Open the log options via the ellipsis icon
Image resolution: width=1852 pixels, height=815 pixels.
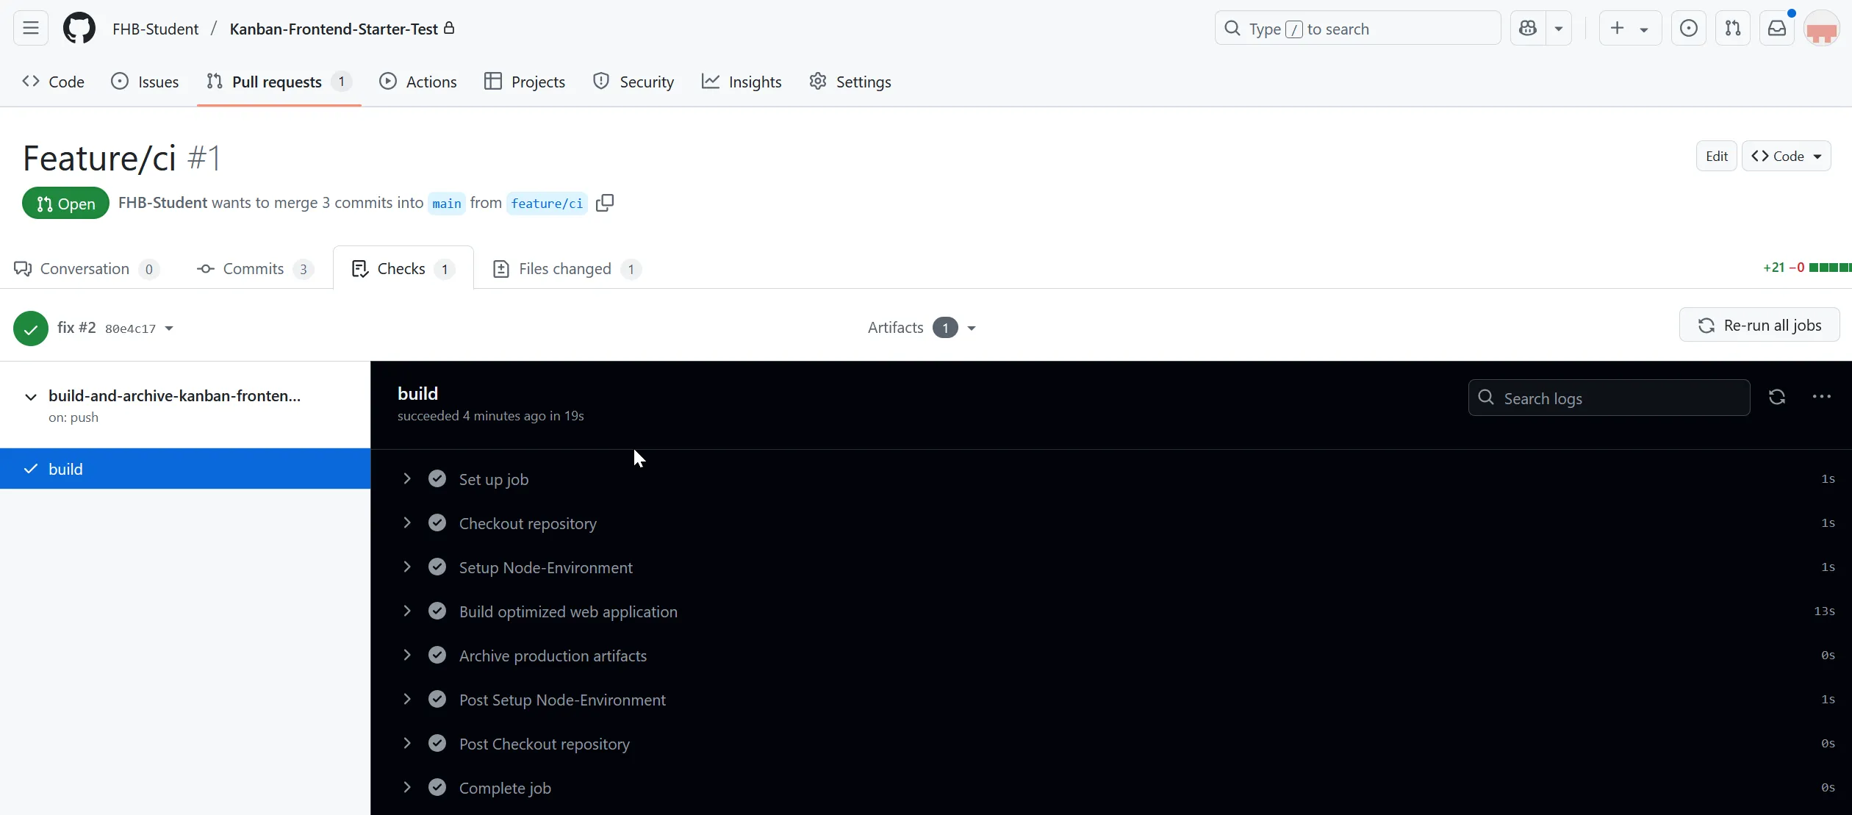click(1822, 397)
